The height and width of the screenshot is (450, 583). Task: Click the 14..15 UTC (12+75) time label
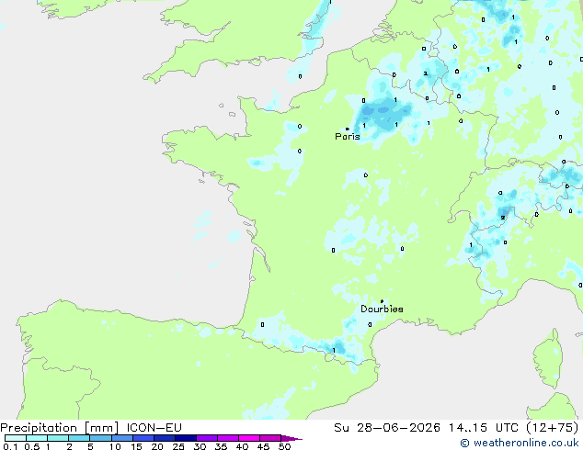(x=513, y=428)
